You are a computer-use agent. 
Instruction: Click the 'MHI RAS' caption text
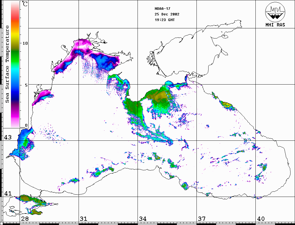(275, 25)
